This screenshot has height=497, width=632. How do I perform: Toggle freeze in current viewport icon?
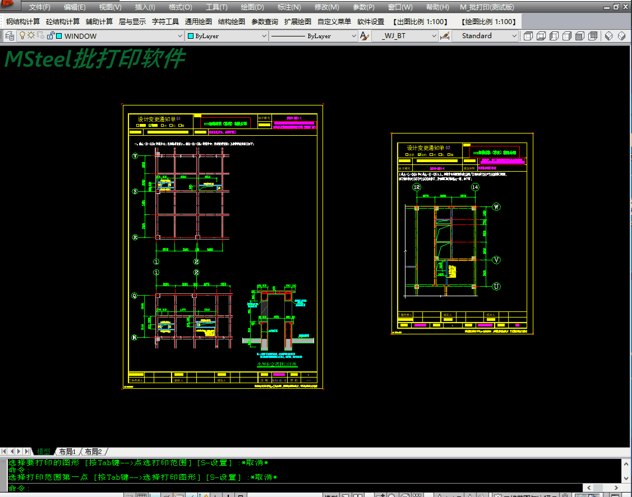(41, 35)
